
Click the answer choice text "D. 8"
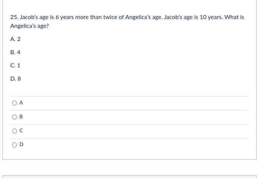click(15, 79)
